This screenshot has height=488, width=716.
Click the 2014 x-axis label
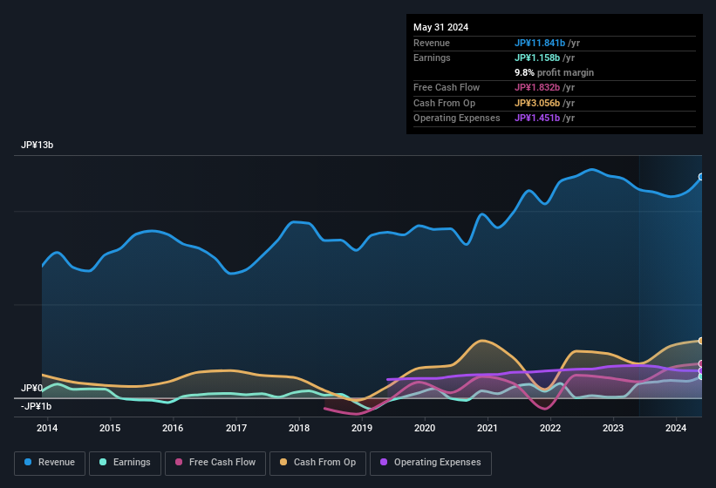47,428
